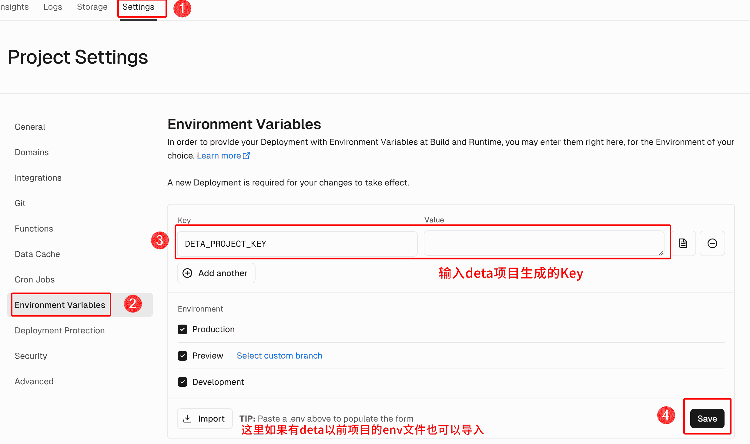This screenshot has width=750, height=444.
Task: Click the Value textarea field
Action: point(544,243)
